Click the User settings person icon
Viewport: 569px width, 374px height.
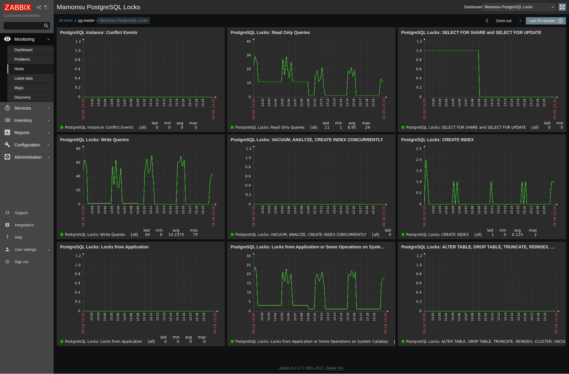pyautogui.click(x=7, y=249)
